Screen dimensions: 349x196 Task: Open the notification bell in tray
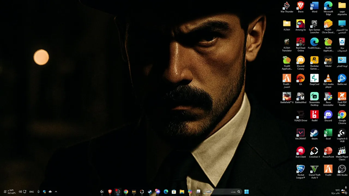(5, 192)
